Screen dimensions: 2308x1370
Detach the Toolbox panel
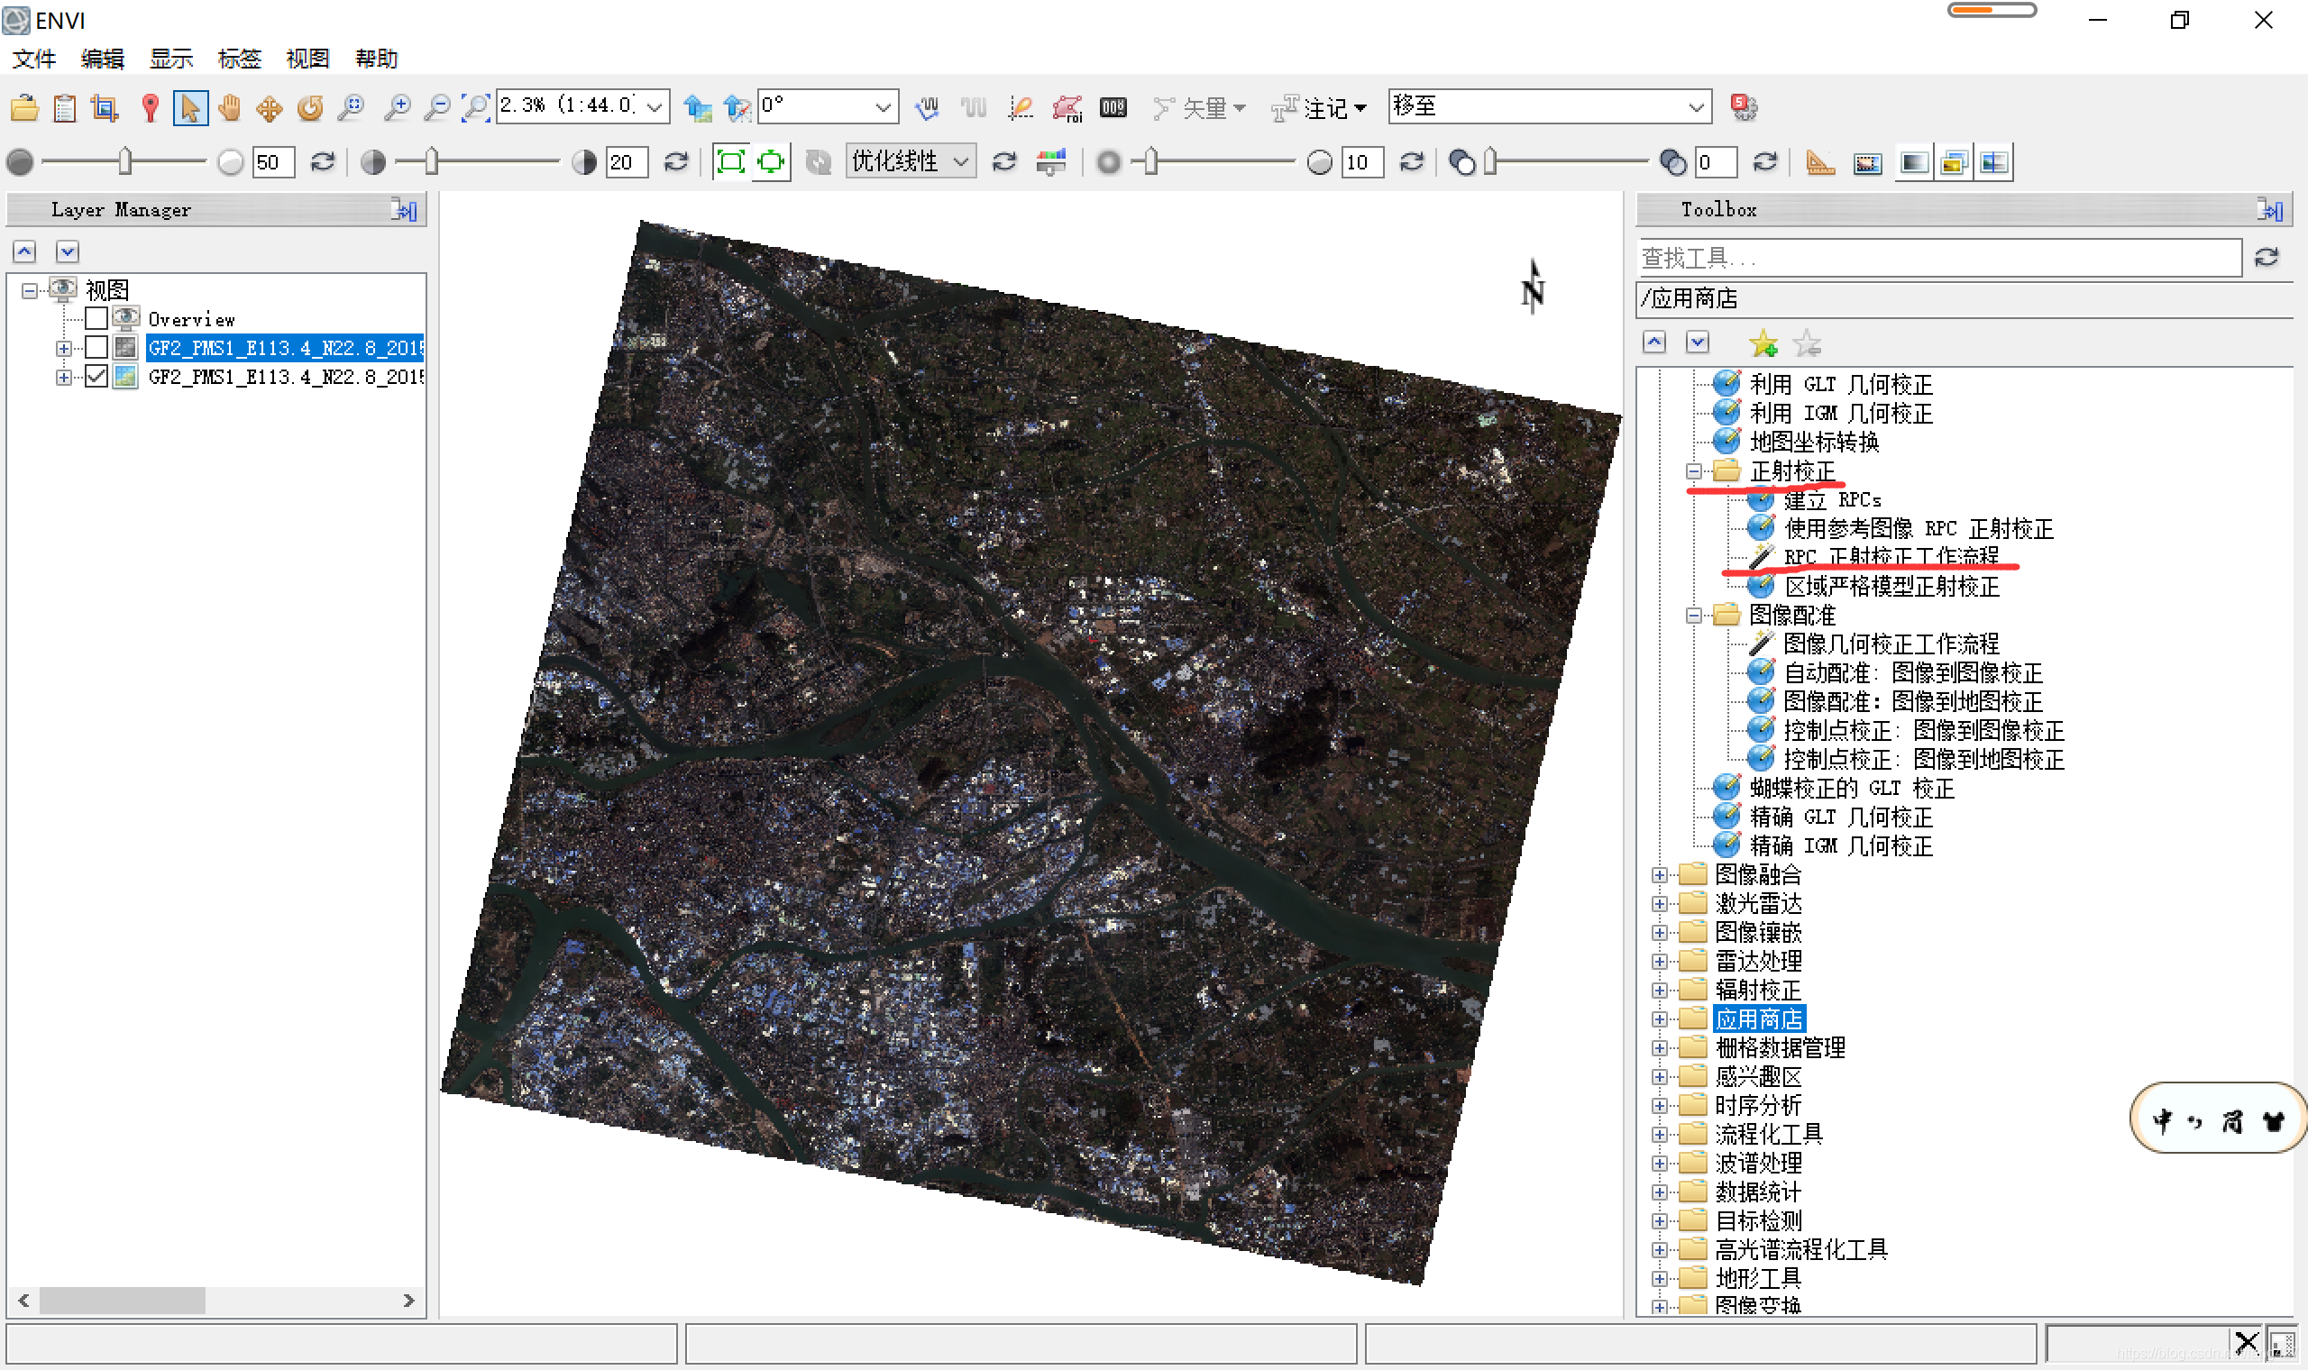[2270, 210]
